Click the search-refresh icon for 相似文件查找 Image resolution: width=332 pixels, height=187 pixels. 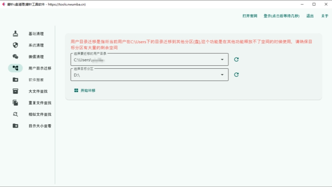click(15, 114)
